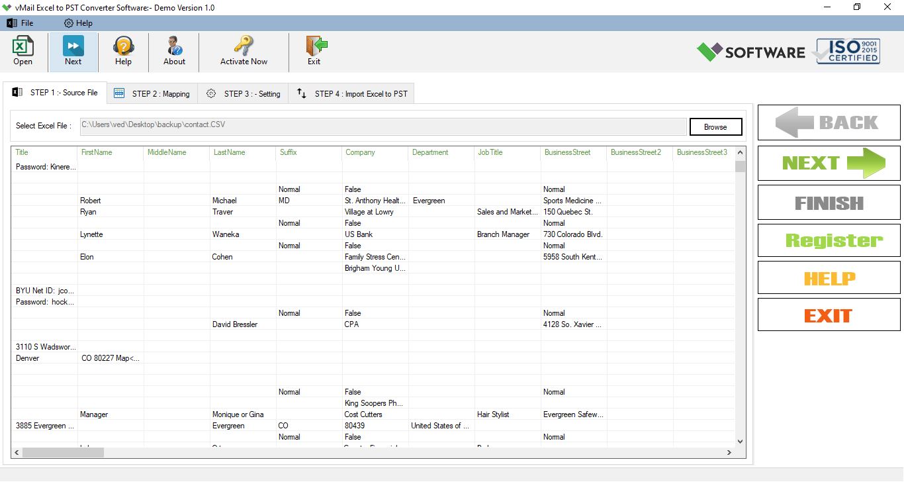The height and width of the screenshot is (482, 904).
Task: Click the JobTitle column header
Action: click(x=508, y=152)
